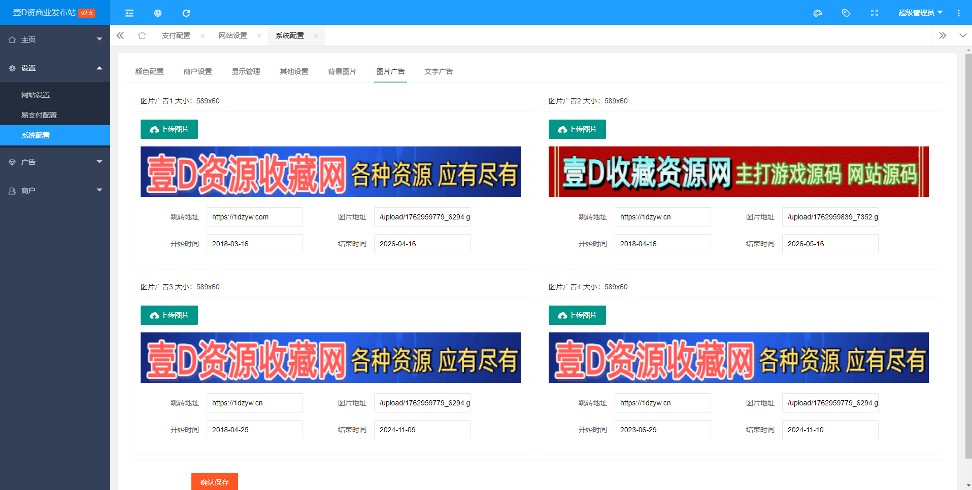
Task: Expand the 主页 sidebar menu
Action: (55, 40)
